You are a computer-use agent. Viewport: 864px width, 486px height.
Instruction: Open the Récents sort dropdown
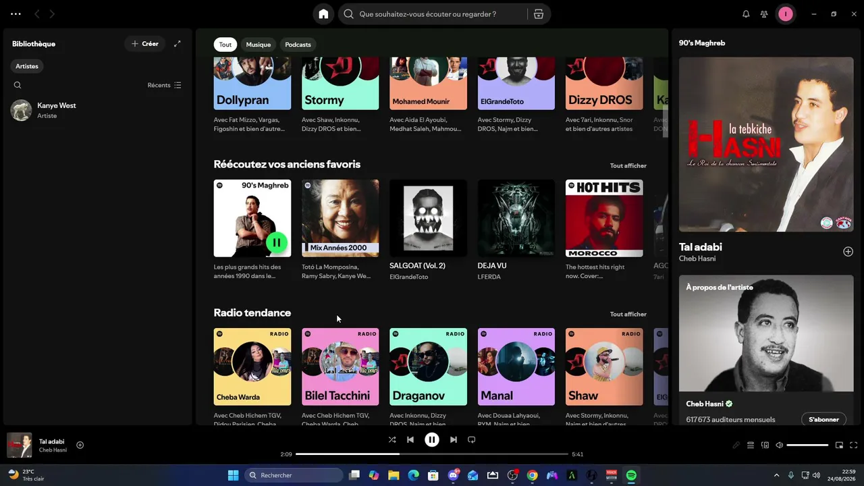pyautogui.click(x=164, y=85)
